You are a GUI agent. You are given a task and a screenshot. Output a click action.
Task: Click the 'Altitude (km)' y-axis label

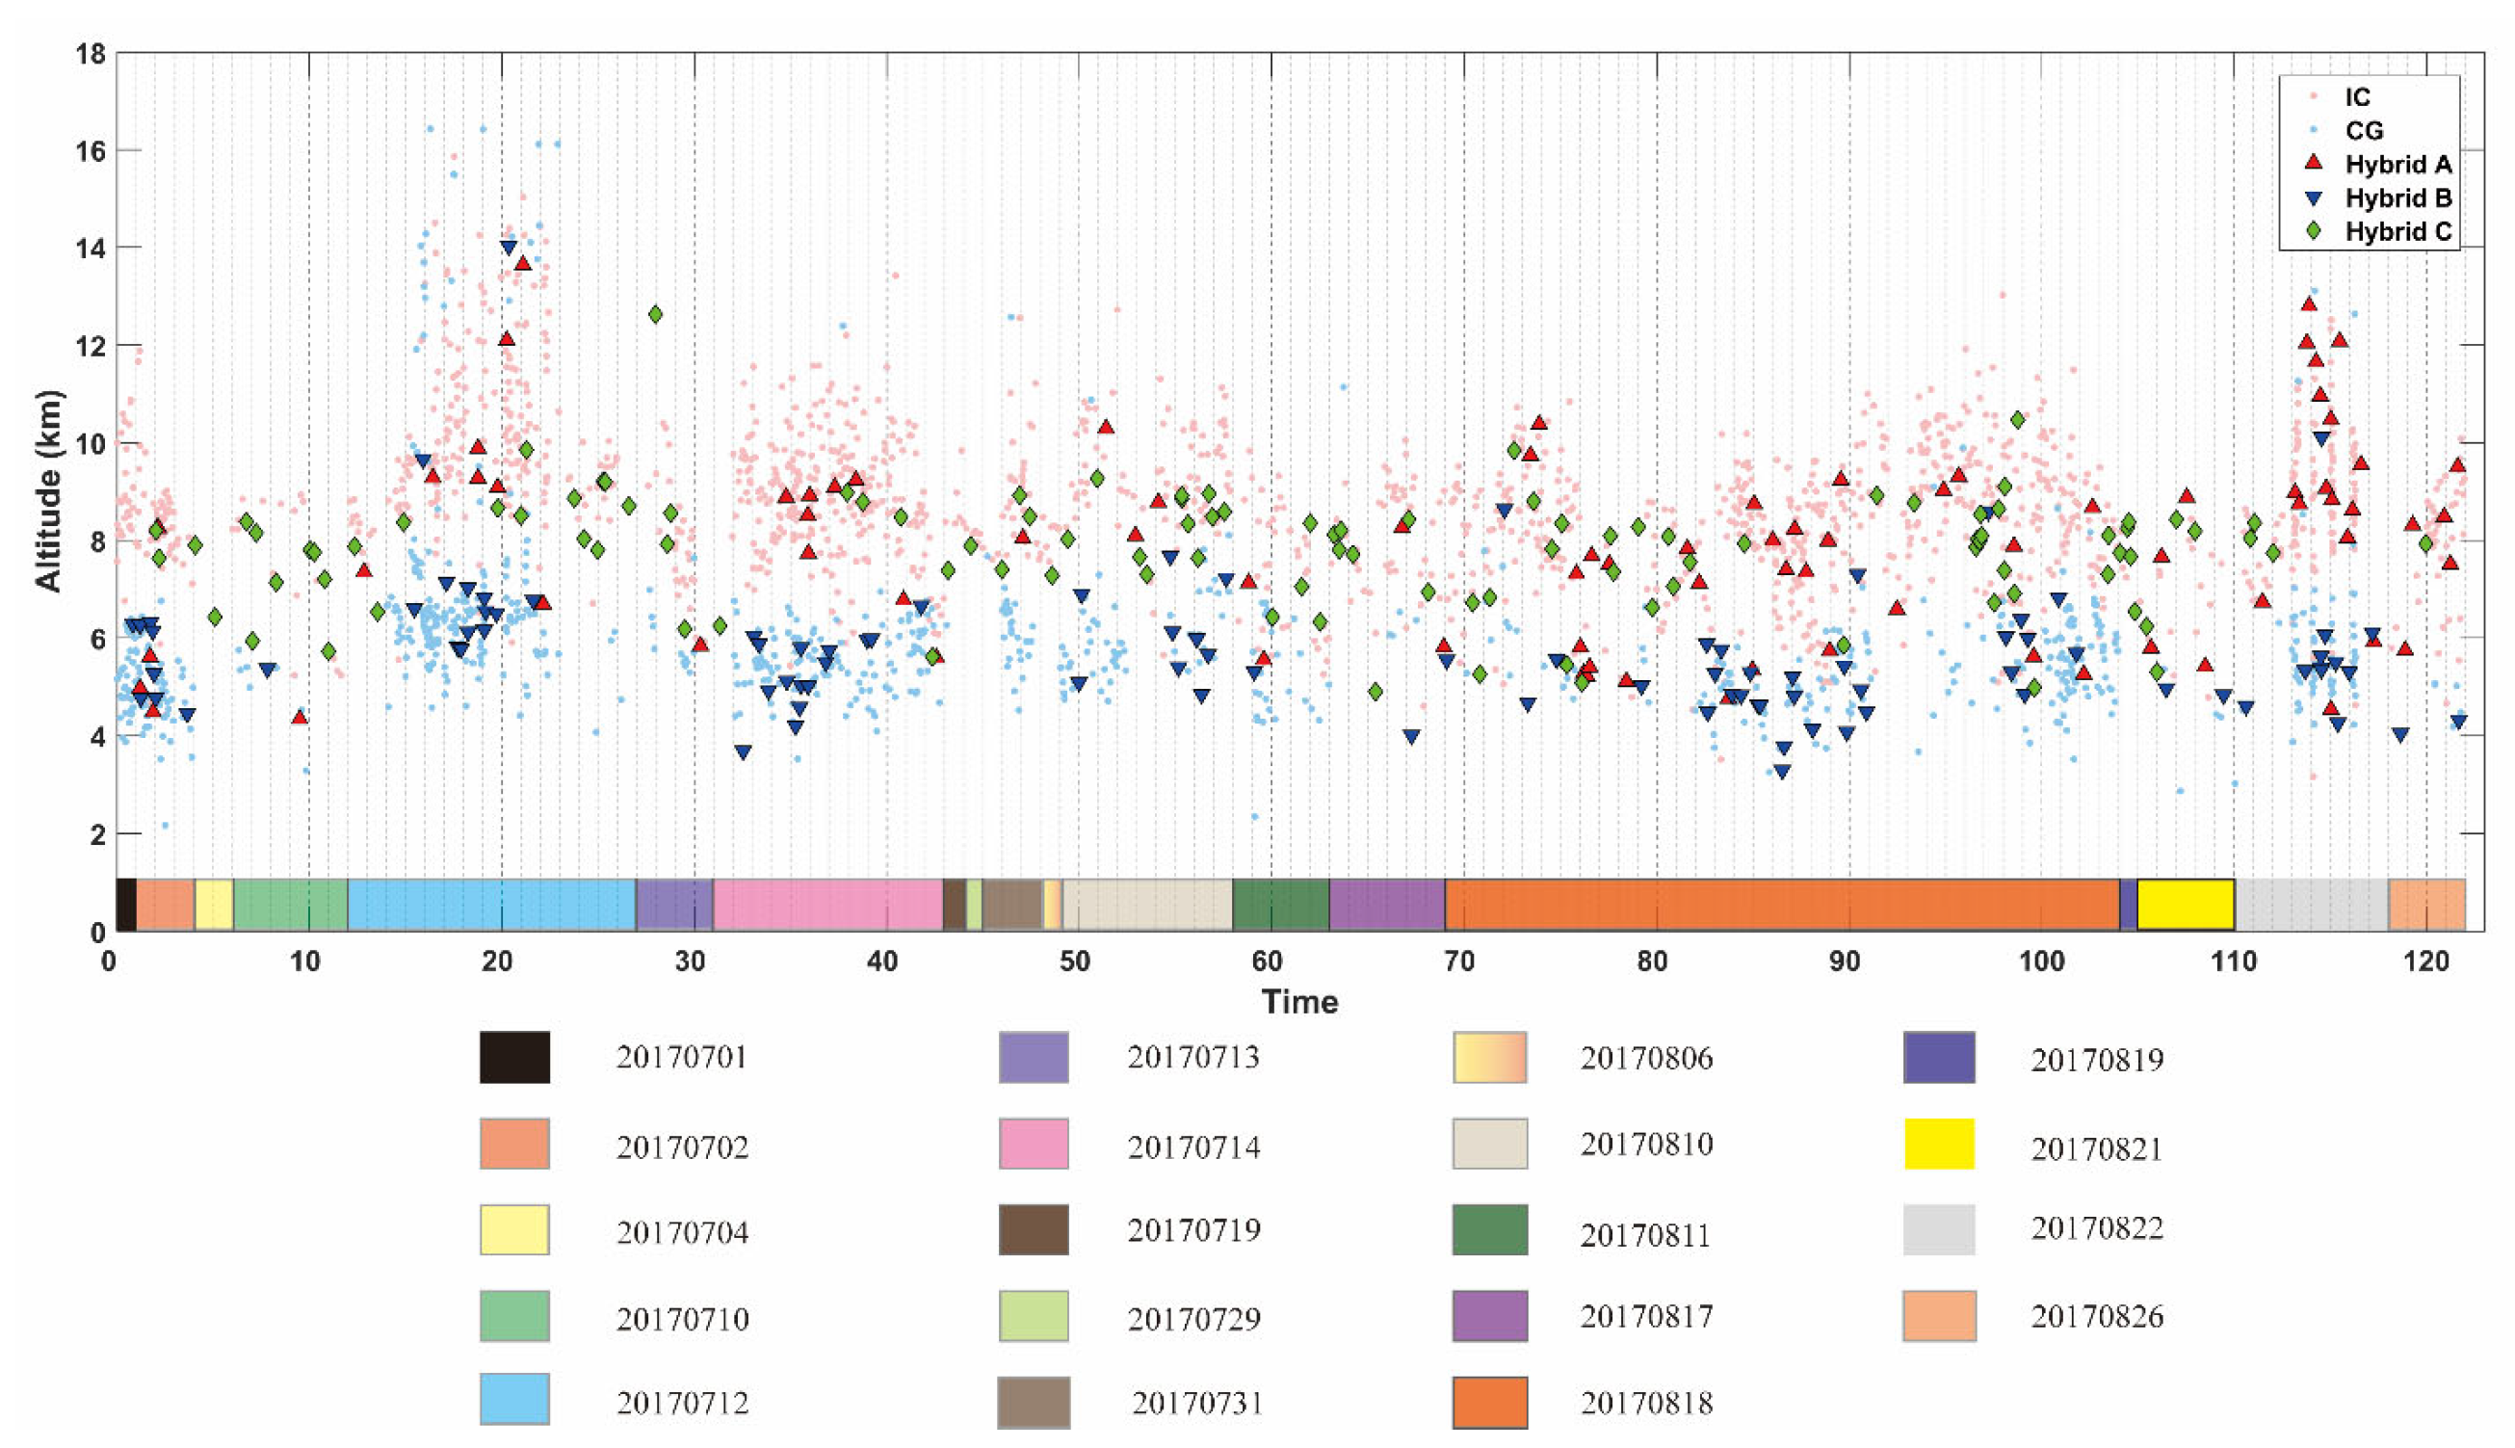tap(48, 490)
